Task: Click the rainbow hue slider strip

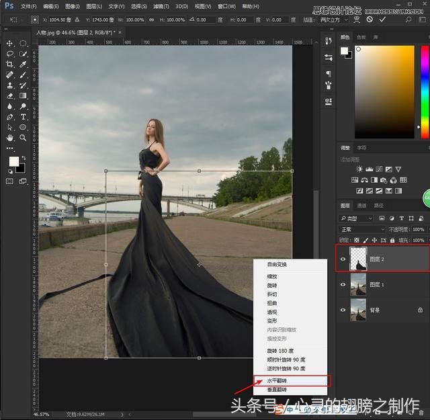Action: coord(425,91)
